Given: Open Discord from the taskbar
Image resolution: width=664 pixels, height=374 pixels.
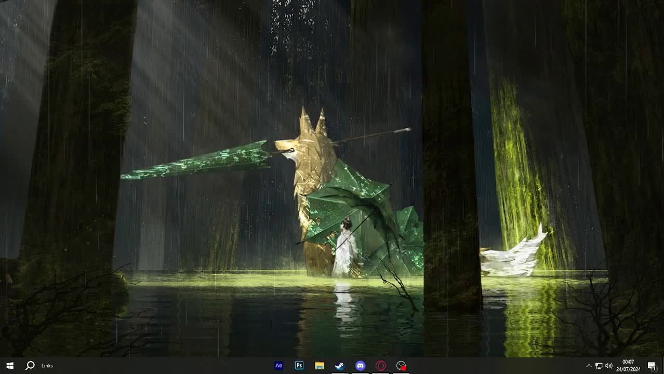Looking at the screenshot, I should [x=360, y=365].
